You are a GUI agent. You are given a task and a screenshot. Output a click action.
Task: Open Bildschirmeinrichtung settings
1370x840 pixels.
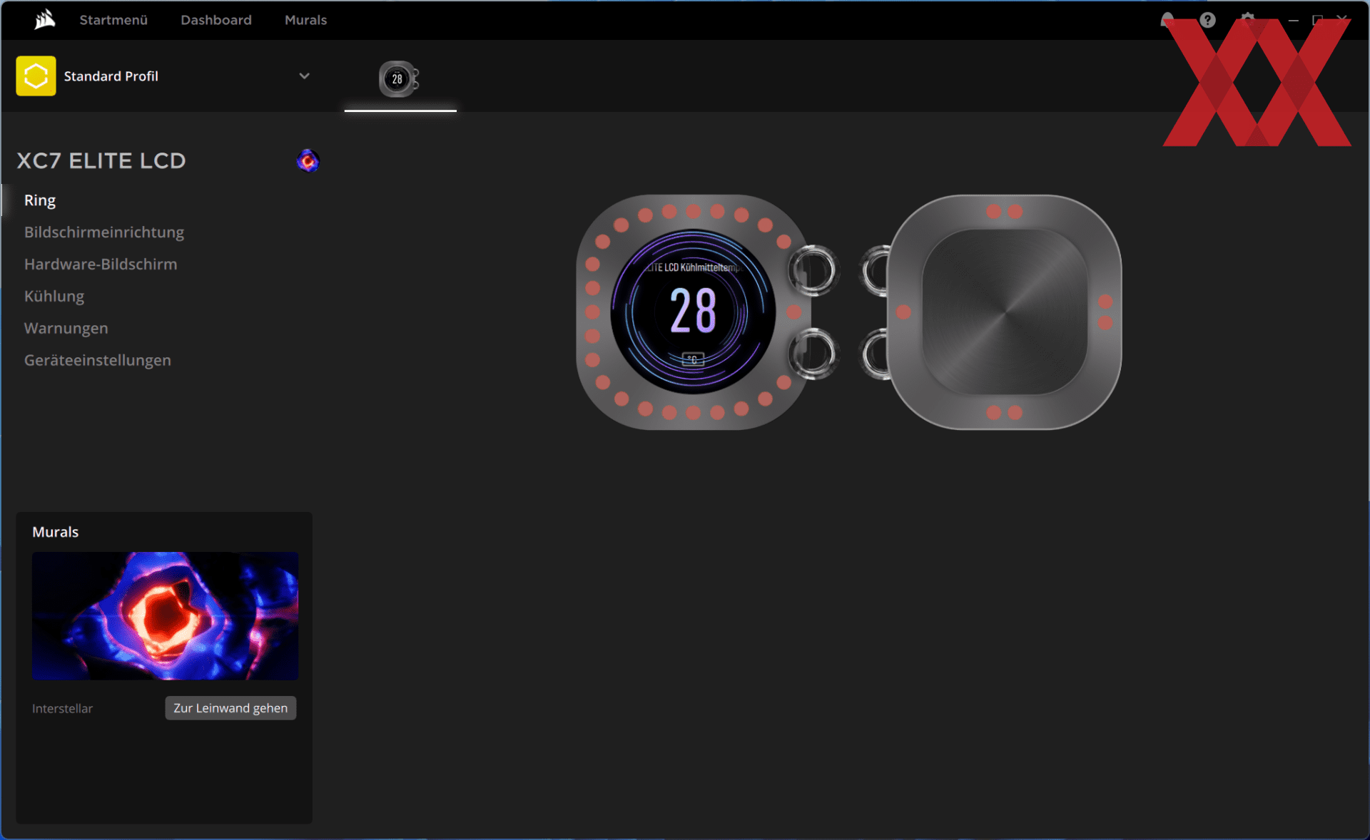pyautogui.click(x=104, y=232)
